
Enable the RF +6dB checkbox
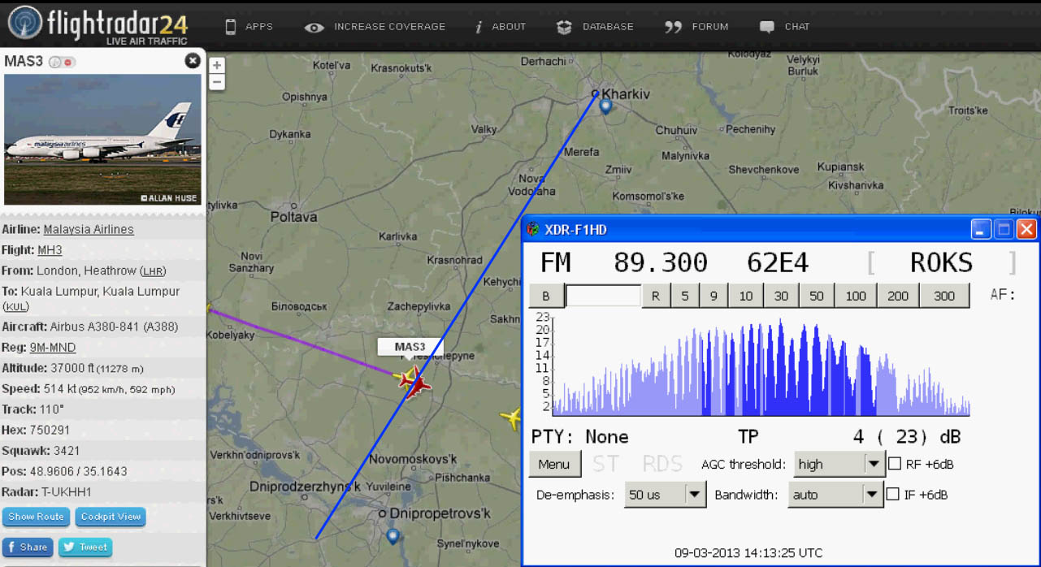coord(895,464)
